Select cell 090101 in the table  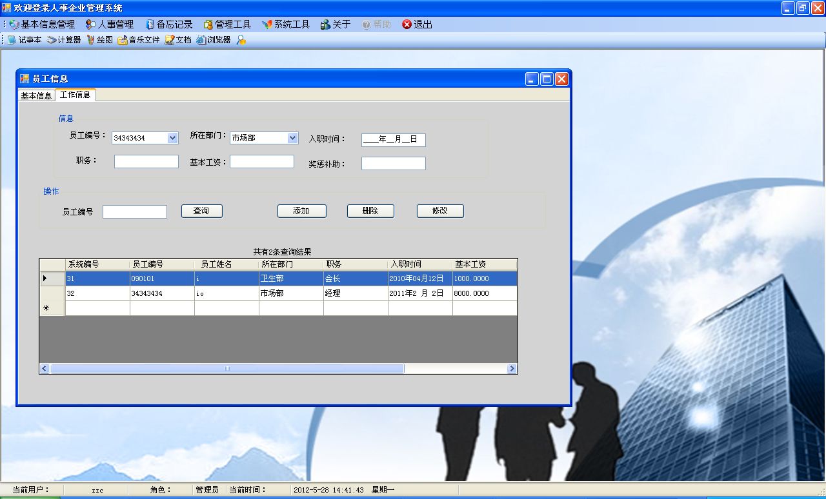point(162,279)
